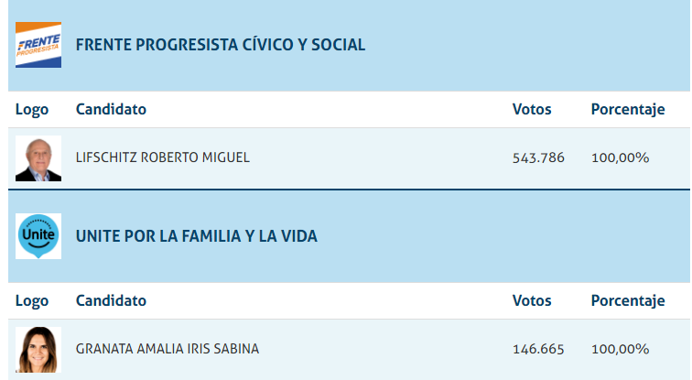Click the Unite party logo icon
The height and width of the screenshot is (380, 692).
[38, 236]
